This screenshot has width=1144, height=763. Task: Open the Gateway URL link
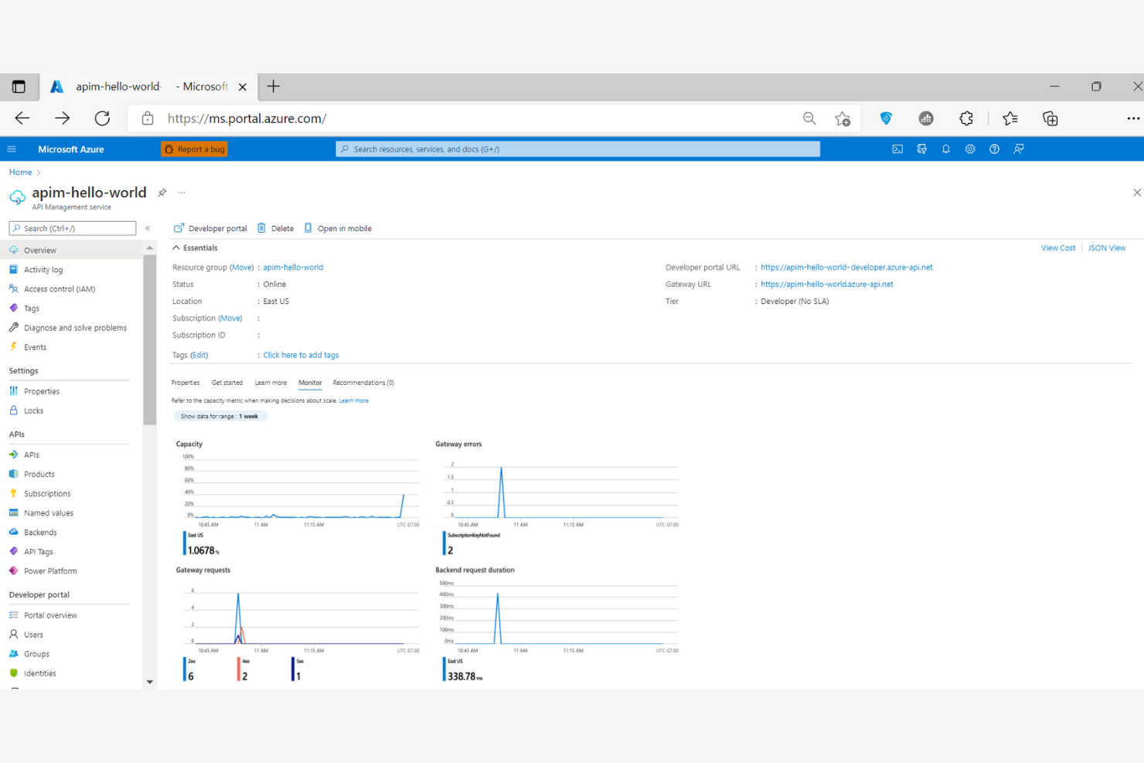[x=826, y=284]
